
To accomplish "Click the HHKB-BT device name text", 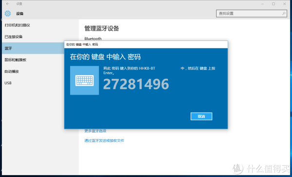I will [x=147, y=68].
